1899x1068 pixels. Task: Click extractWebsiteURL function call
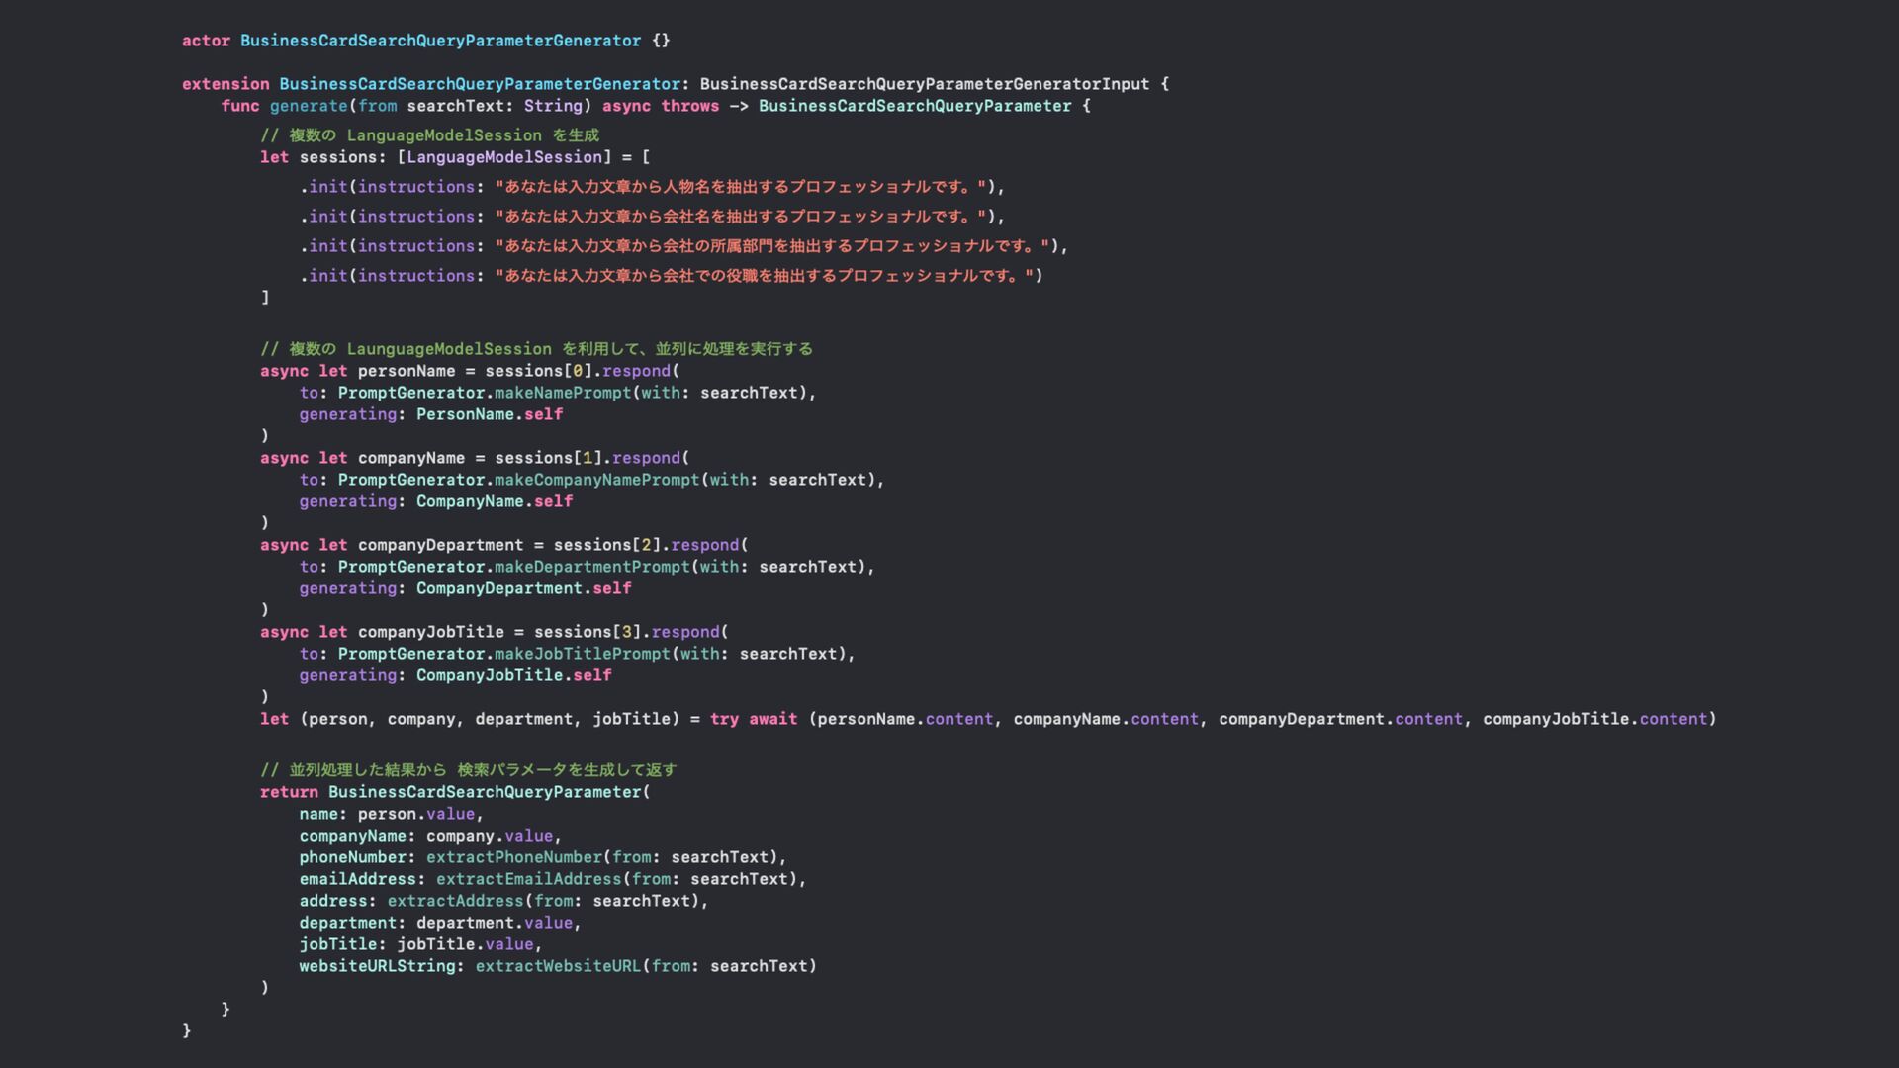tap(558, 966)
